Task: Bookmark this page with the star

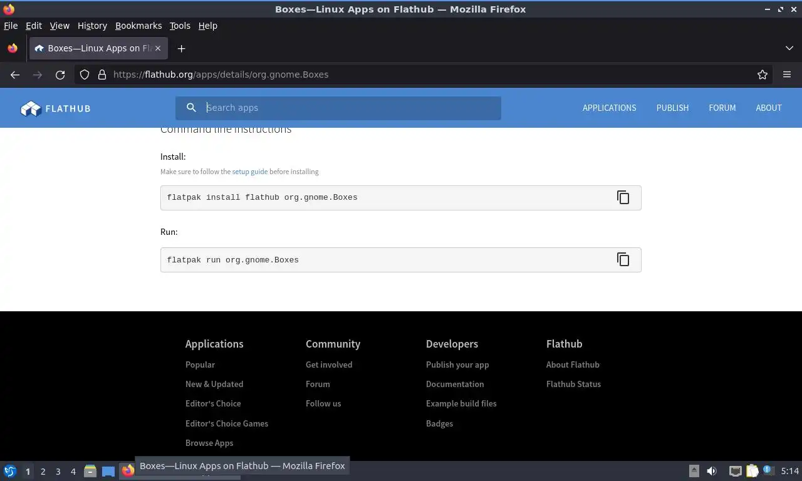Action: (x=763, y=75)
